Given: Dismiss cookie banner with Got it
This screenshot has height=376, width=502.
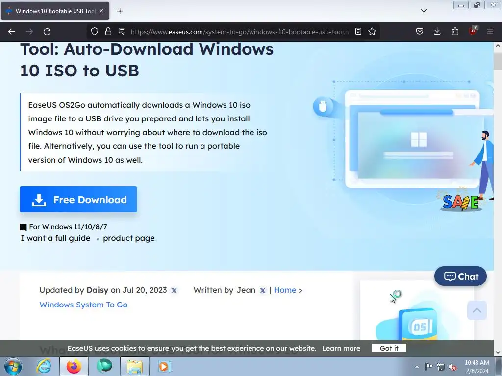Looking at the screenshot, I should tap(389, 348).
